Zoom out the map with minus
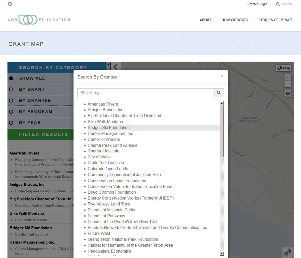The height and width of the screenshot is (258, 301). point(288,84)
